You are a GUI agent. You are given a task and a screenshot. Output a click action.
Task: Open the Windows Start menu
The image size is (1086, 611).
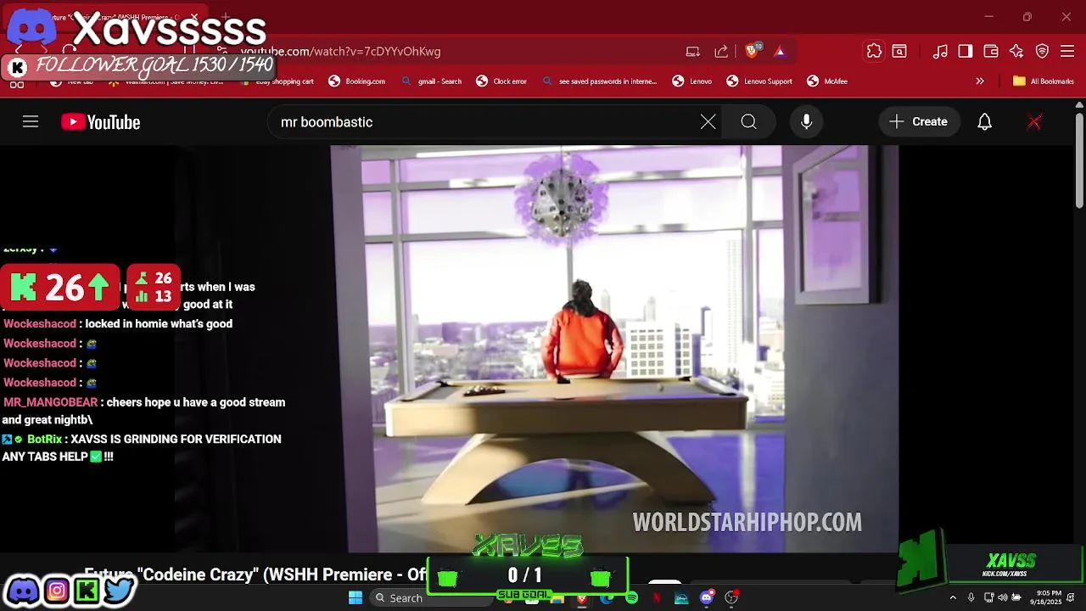[x=355, y=598]
